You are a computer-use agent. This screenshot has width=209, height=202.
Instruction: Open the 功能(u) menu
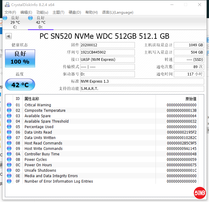(x=42, y=12)
